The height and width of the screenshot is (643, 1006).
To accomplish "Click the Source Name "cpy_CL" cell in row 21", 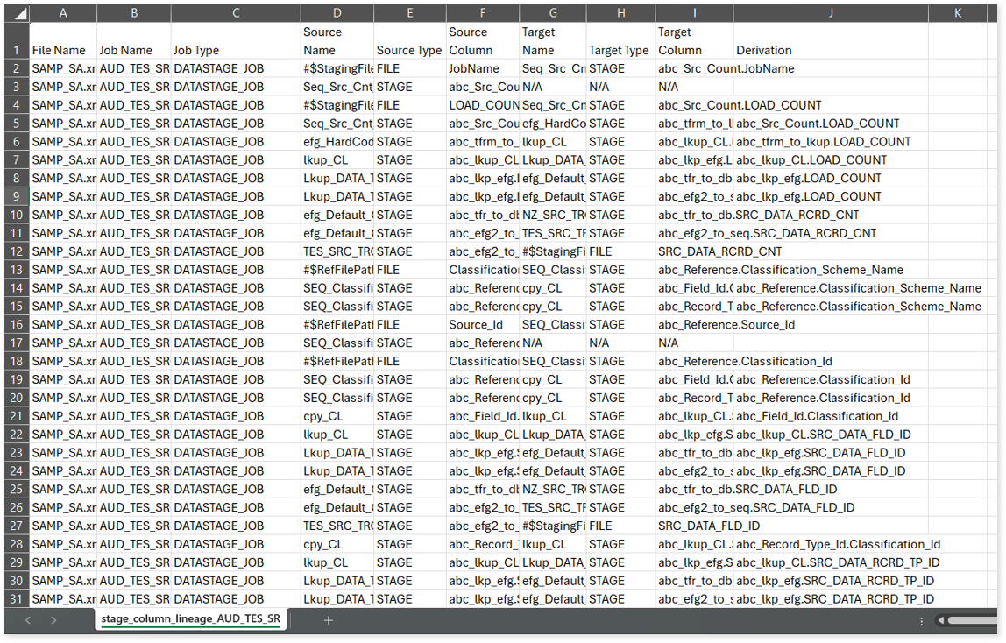I will (x=337, y=416).
